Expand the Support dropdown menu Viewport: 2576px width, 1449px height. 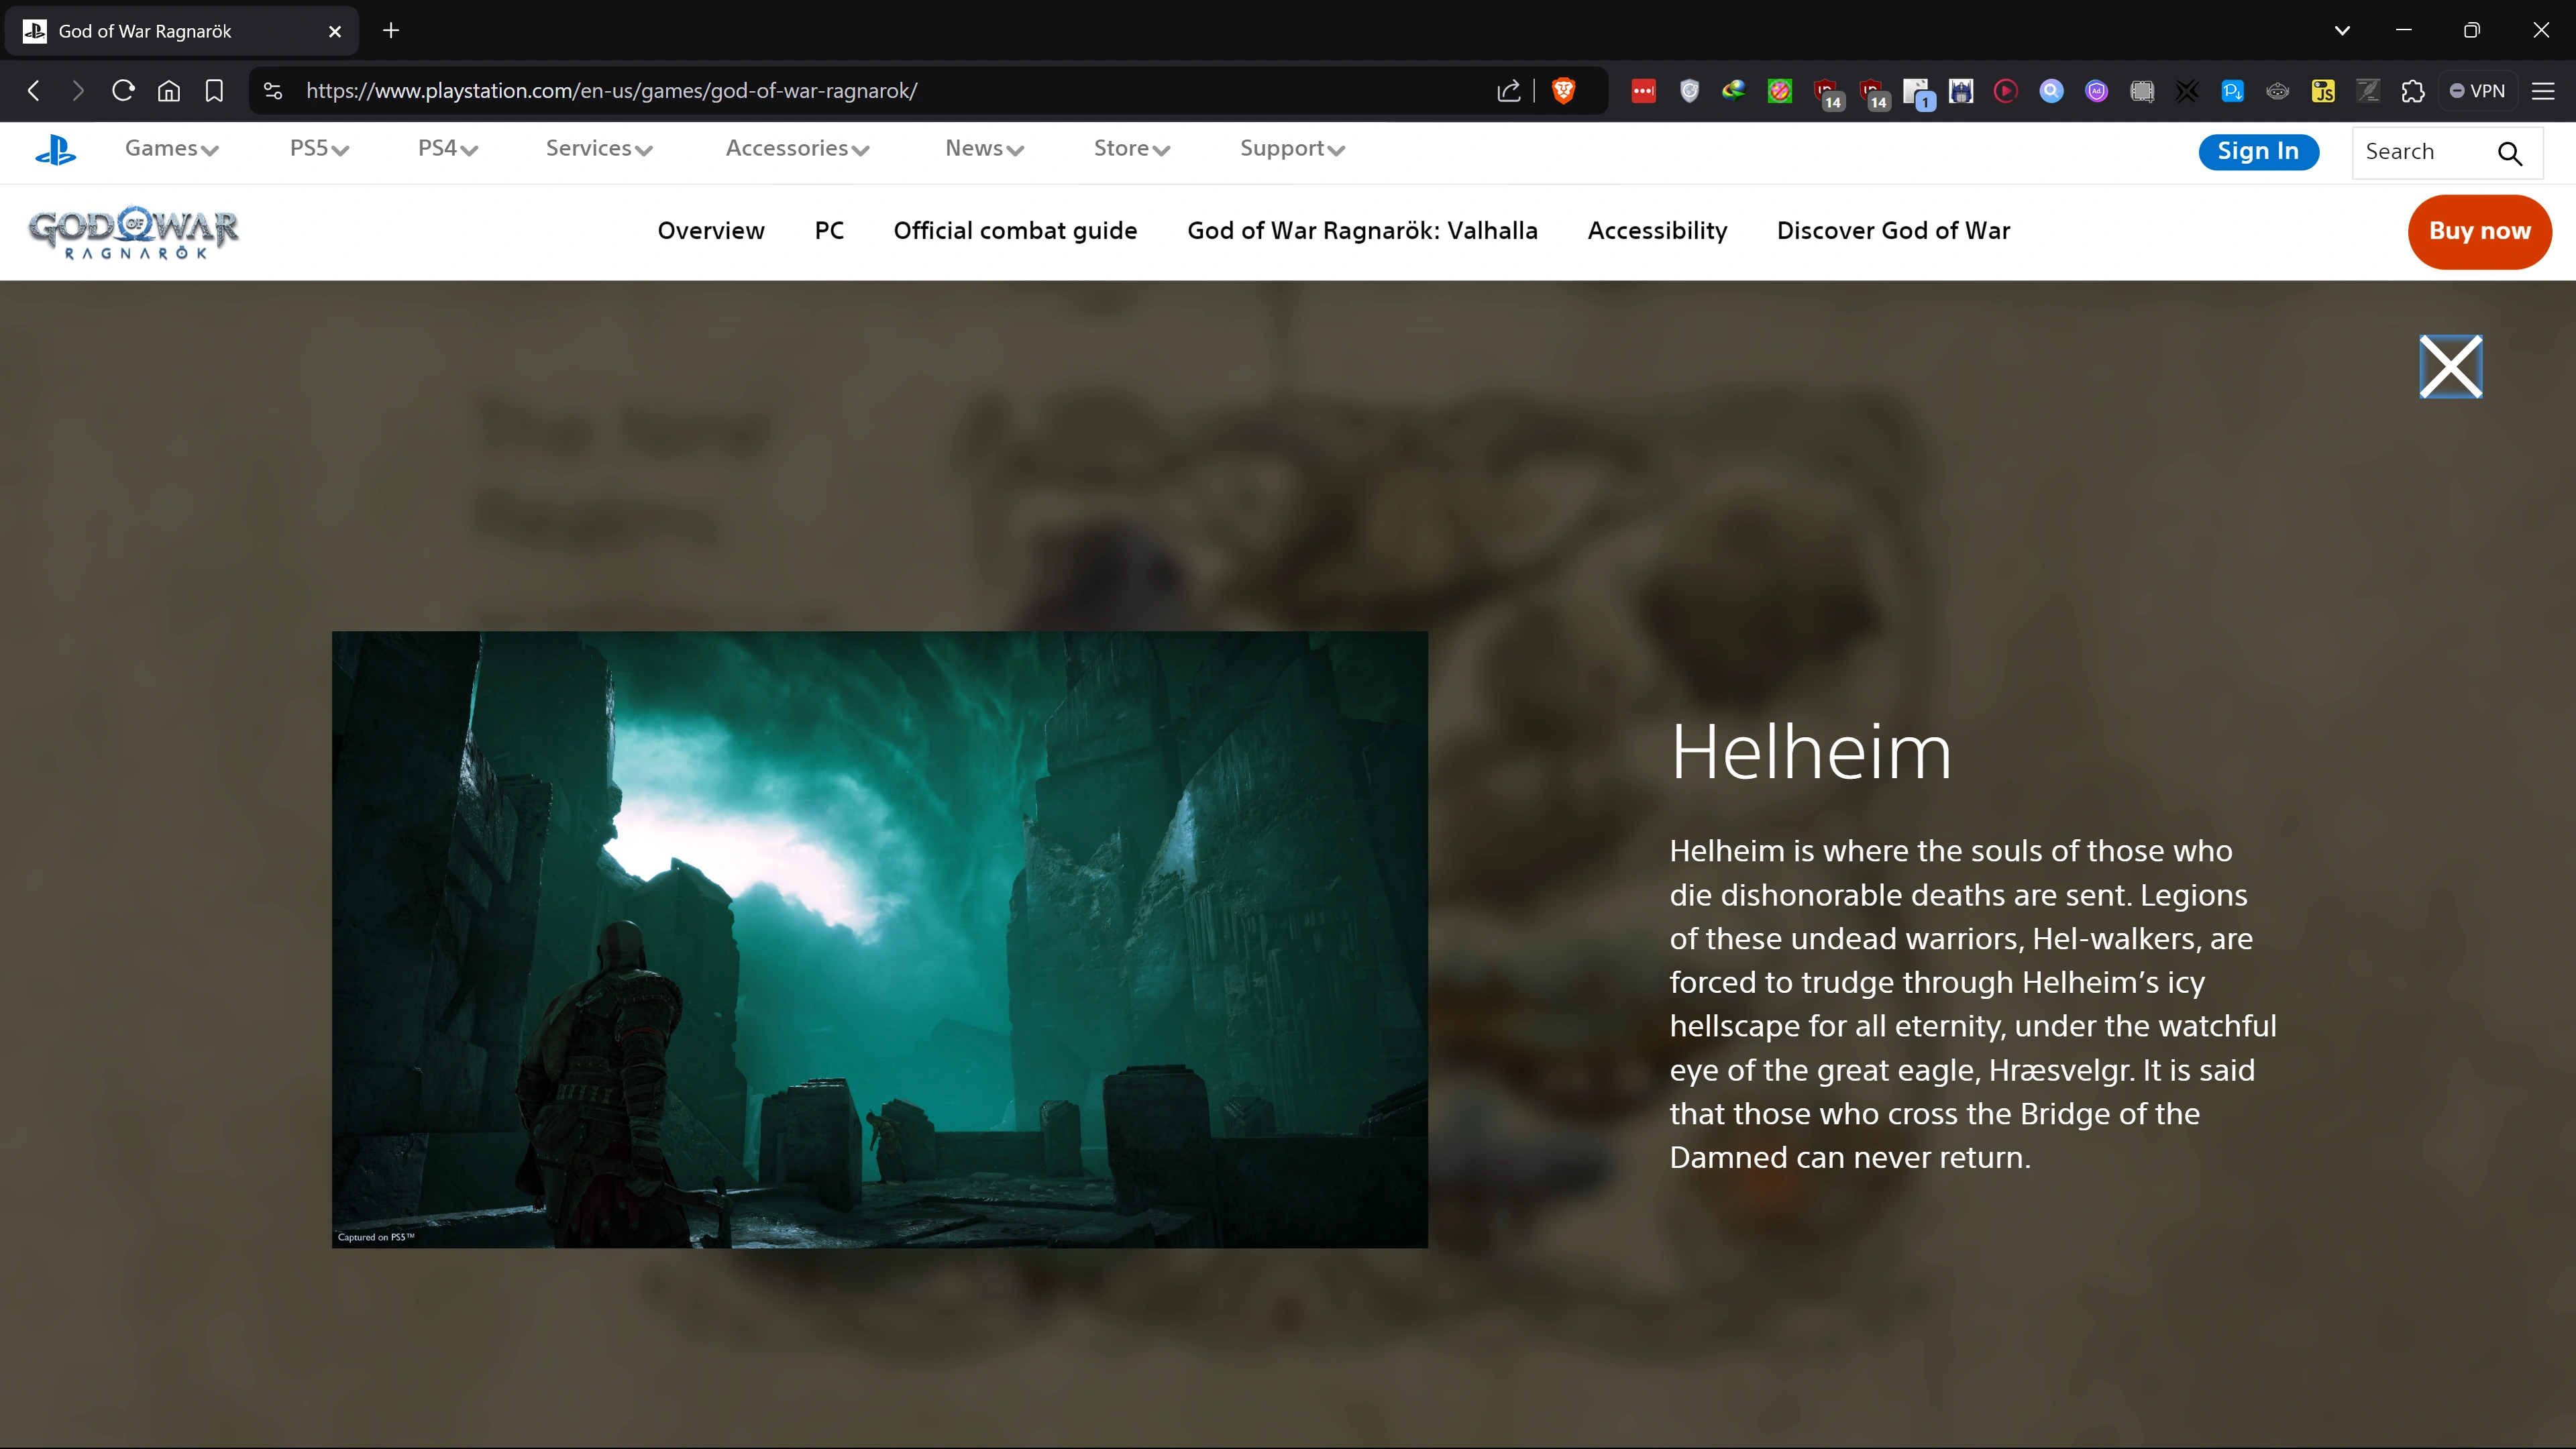coord(1291,149)
